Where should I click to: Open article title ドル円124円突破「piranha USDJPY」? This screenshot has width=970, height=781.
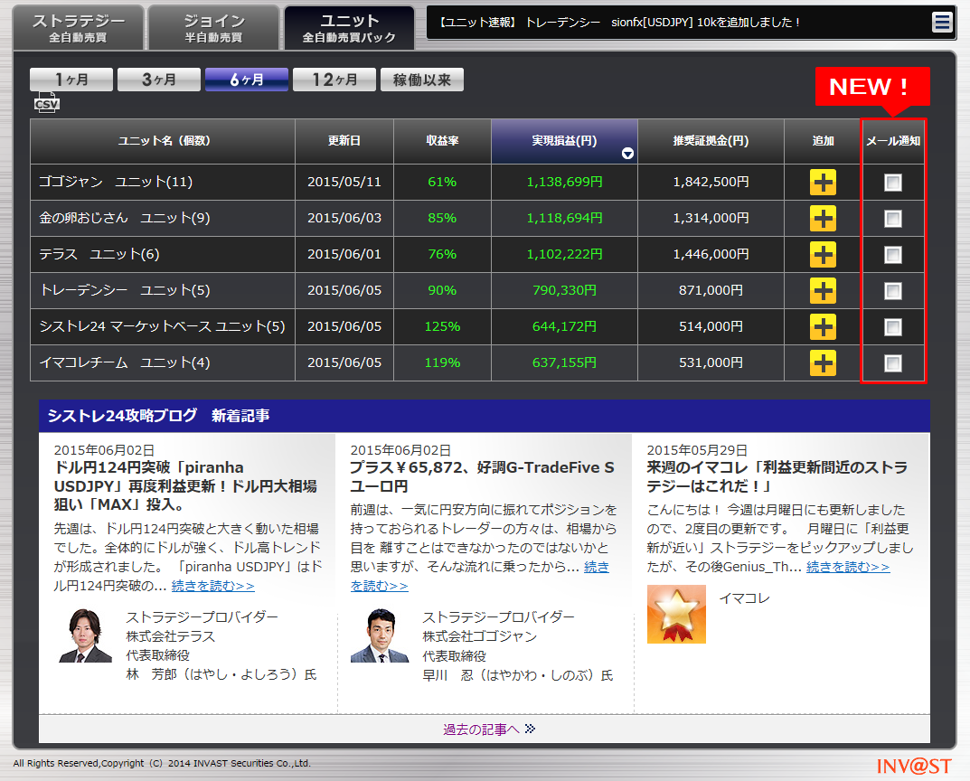(x=185, y=486)
